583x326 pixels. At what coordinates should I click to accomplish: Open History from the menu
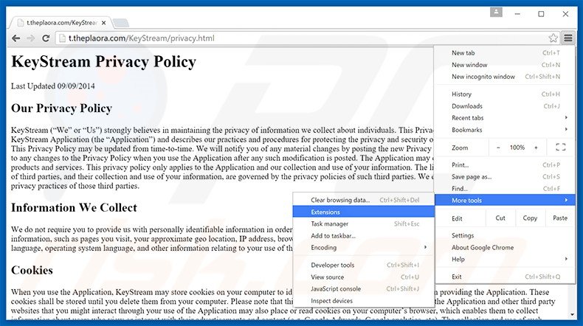tap(505, 94)
